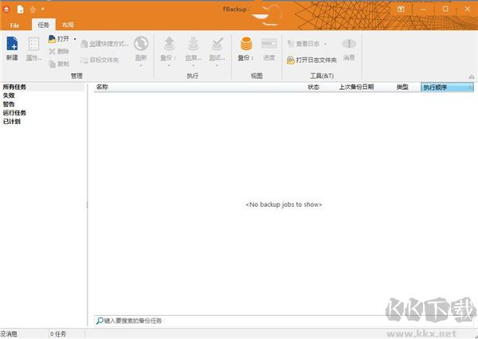This screenshot has height=339, width=478.
Task: Click the ribbon display options icon in title bar
Action: (x=401, y=9)
